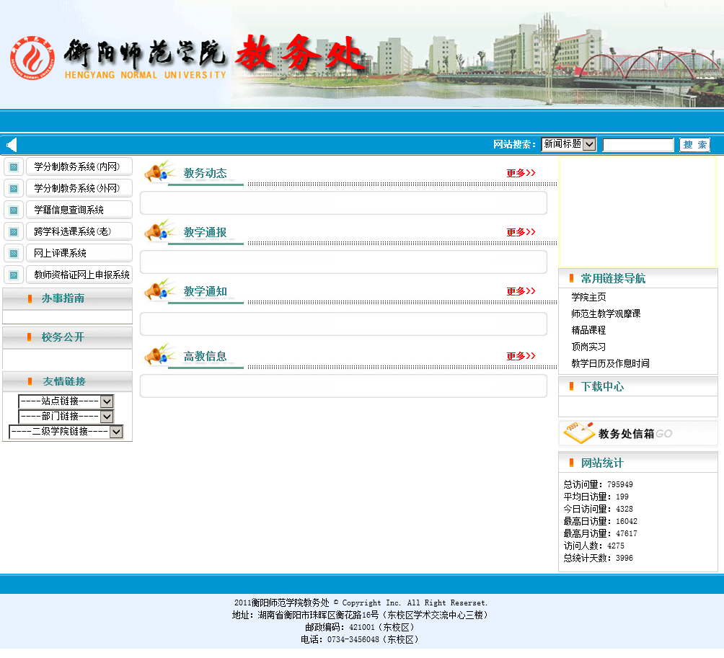Click the 教学通报 section title
The image size is (724, 658).
tap(206, 232)
